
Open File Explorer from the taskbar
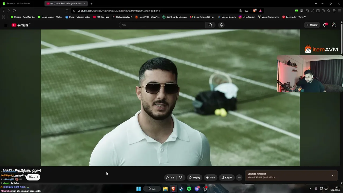coord(165,189)
